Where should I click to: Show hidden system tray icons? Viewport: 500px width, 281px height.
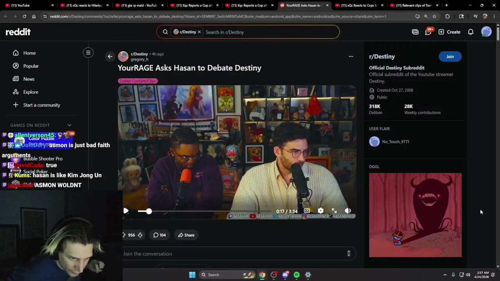pyautogui.click(x=445, y=275)
